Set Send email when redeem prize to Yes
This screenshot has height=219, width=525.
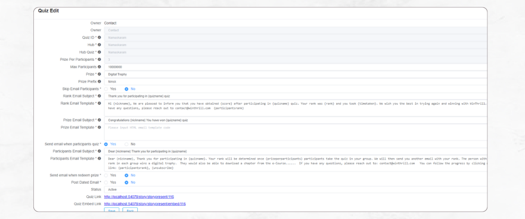click(107, 175)
